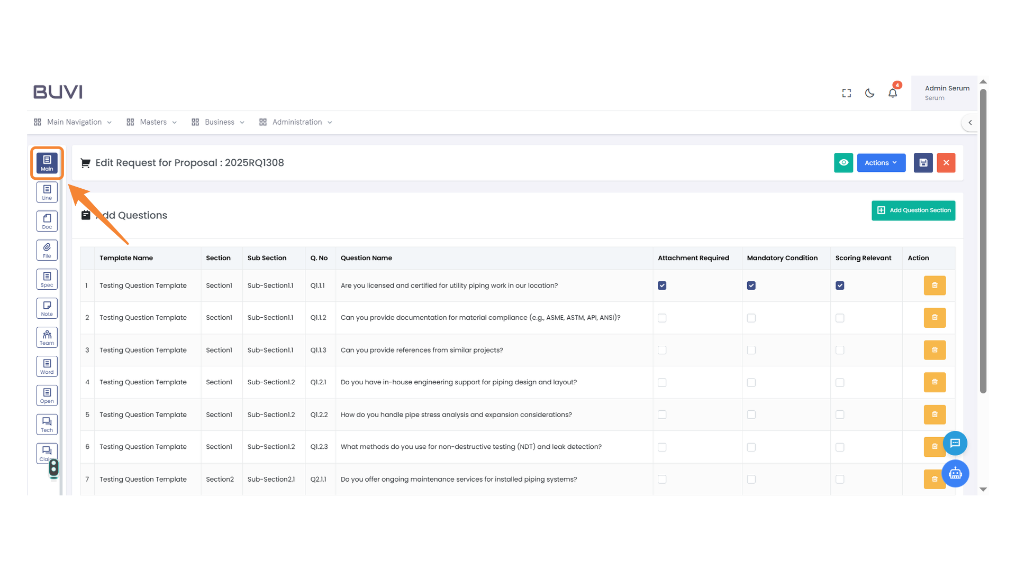
Task: Check Mandatory Condition for row 3
Action: 751,350
